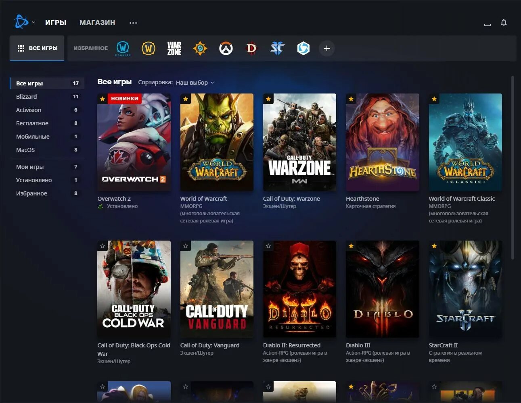
Task: Launch WoW Classic from favorites bar
Action: [123, 48]
